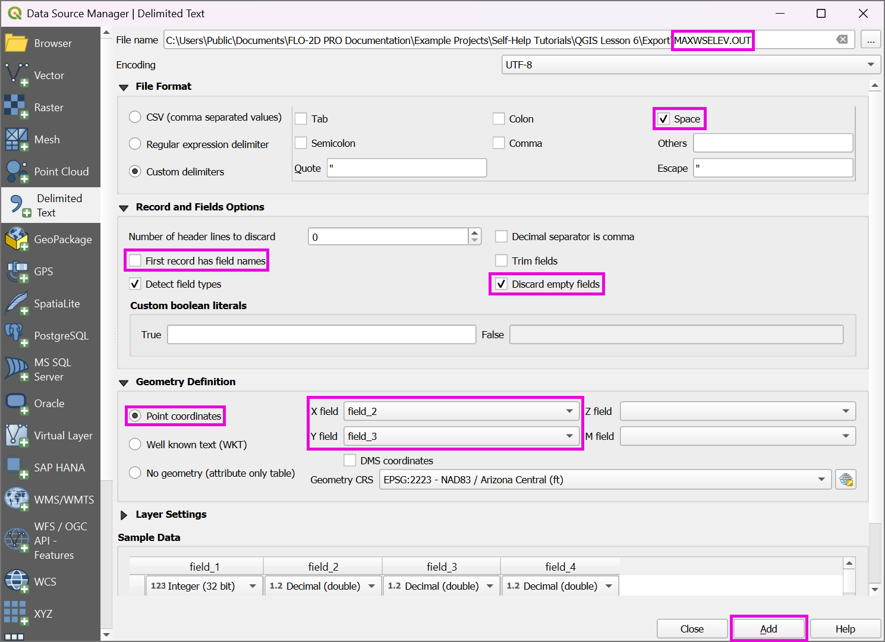This screenshot has height=642, width=885.
Task: Select the Point Cloud icon
Action: point(16,172)
